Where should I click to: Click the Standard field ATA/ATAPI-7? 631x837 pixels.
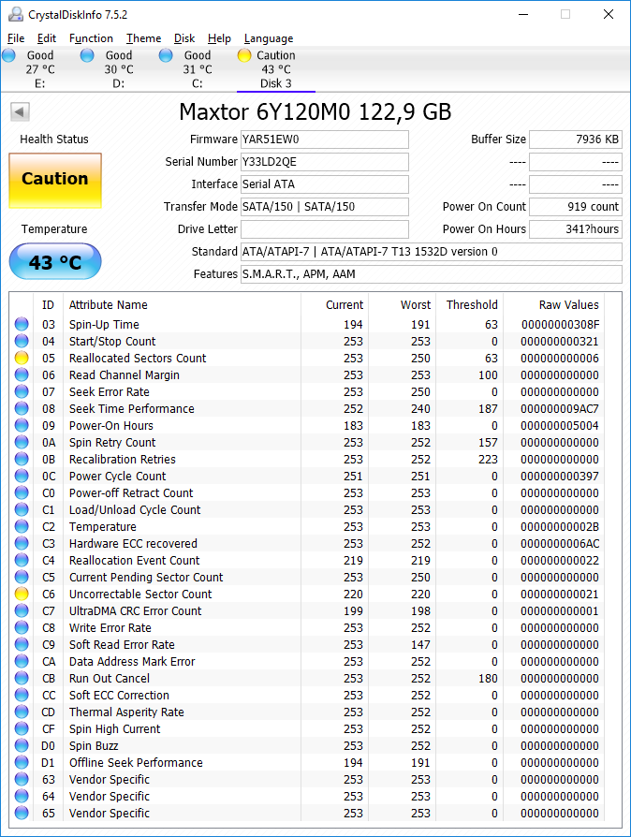tap(432, 252)
